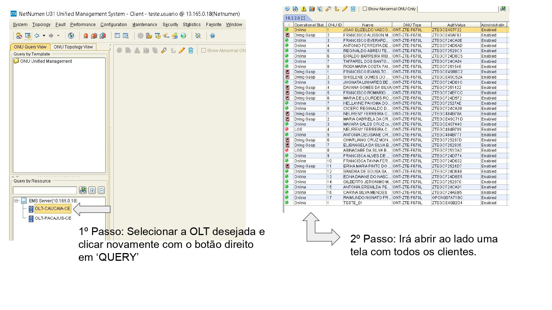
Task: Tick the left panel Show Abnormal ONU checkbox
Action: click(204, 50)
